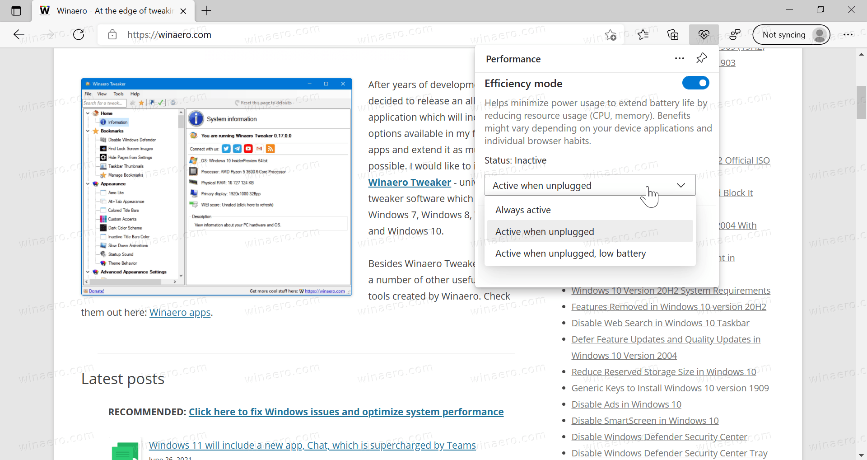Turn off Efficiency mode toggle
Screen dimensions: 867x460
696,83
